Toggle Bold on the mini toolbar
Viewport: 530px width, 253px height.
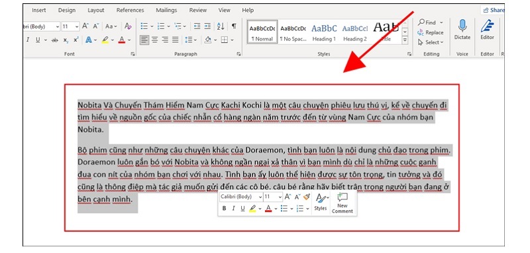224,209
